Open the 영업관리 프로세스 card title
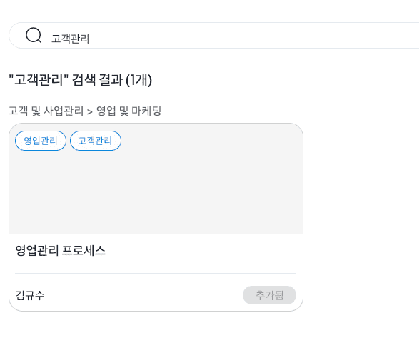Viewport: 419px width, 348px height. coord(61,251)
